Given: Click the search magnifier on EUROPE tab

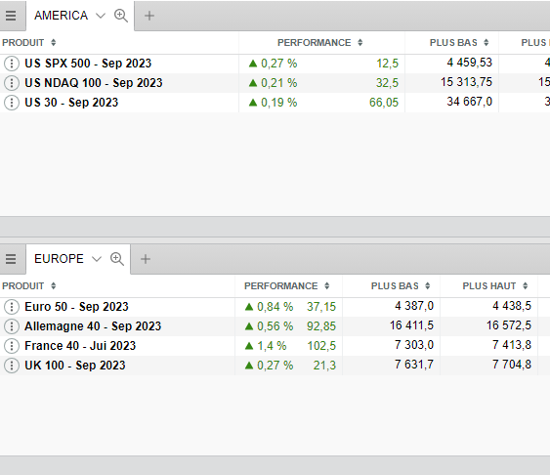Looking at the screenshot, I should pyautogui.click(x=117, y=259).
